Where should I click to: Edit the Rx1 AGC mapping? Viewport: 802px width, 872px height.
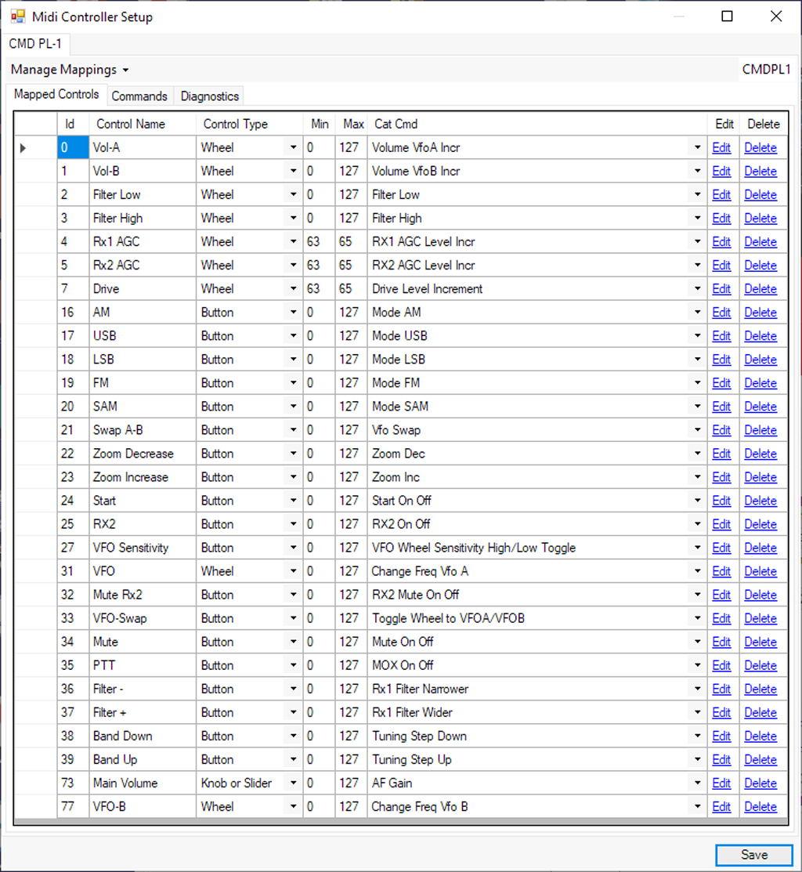click(721, 242)
